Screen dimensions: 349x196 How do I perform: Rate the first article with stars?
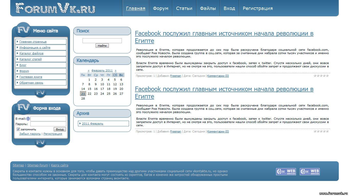(321, 76)
